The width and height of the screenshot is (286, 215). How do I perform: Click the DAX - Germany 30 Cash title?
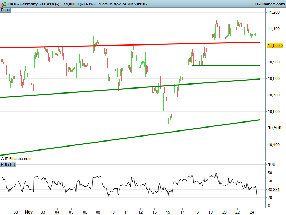coord(34,4)
